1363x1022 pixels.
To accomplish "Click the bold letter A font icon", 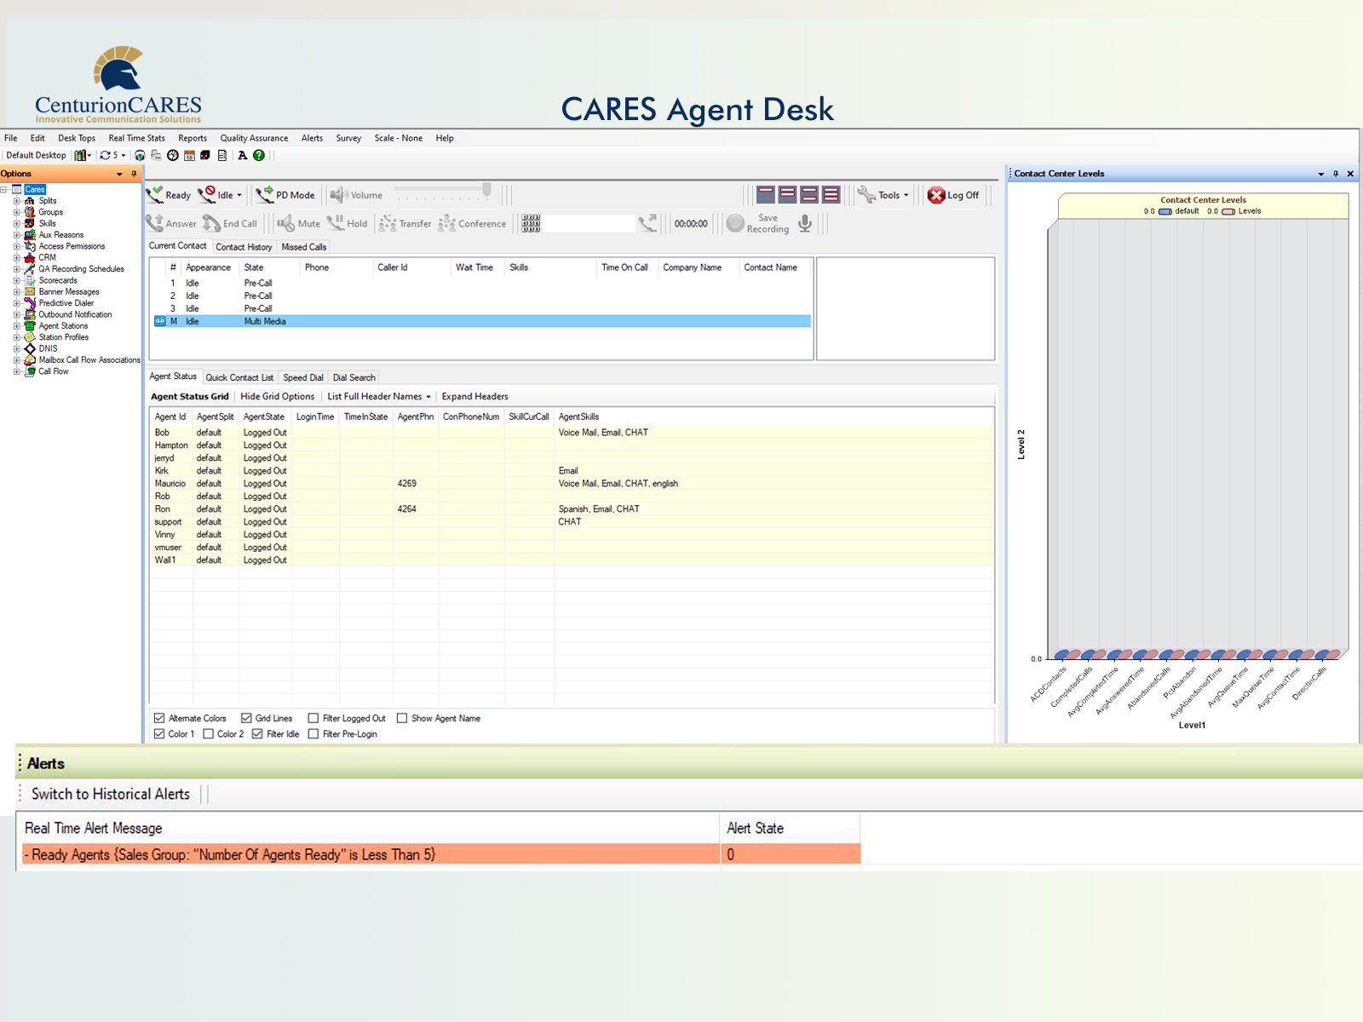I will click(x=243, y=155).
